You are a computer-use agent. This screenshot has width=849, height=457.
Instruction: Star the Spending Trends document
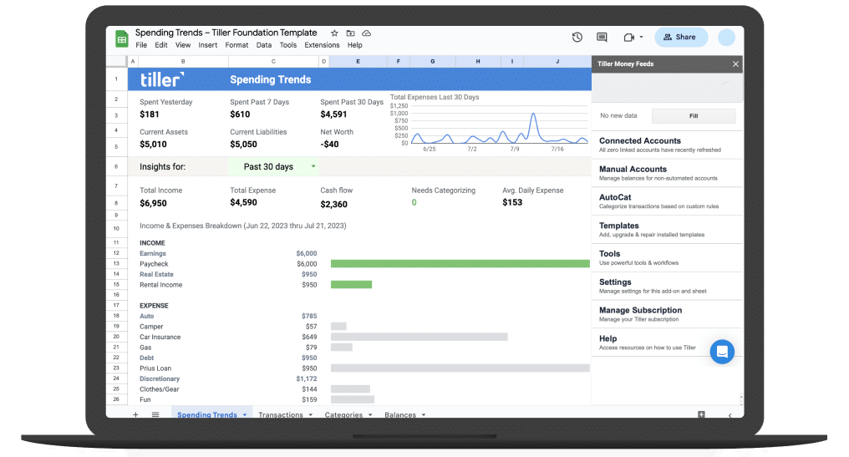coord(334,33)
